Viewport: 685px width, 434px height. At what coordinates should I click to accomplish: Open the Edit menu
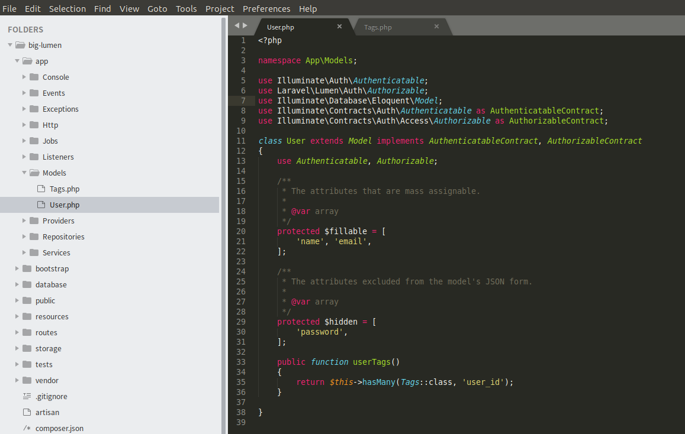coord(33,9)
